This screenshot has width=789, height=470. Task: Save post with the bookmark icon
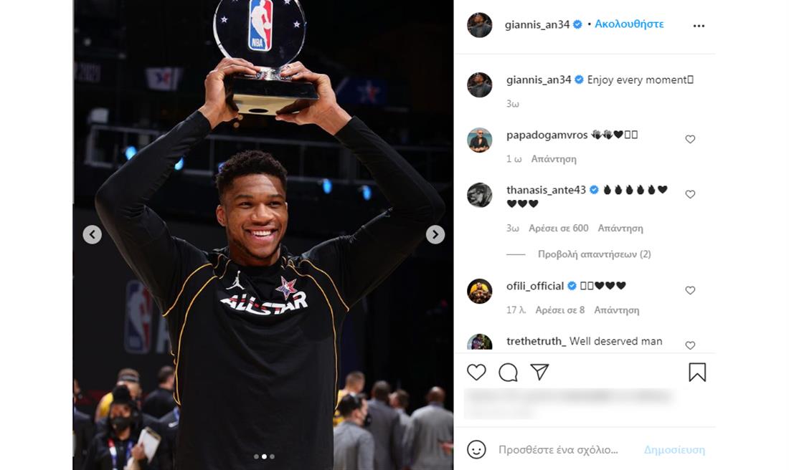click(697, 373)
